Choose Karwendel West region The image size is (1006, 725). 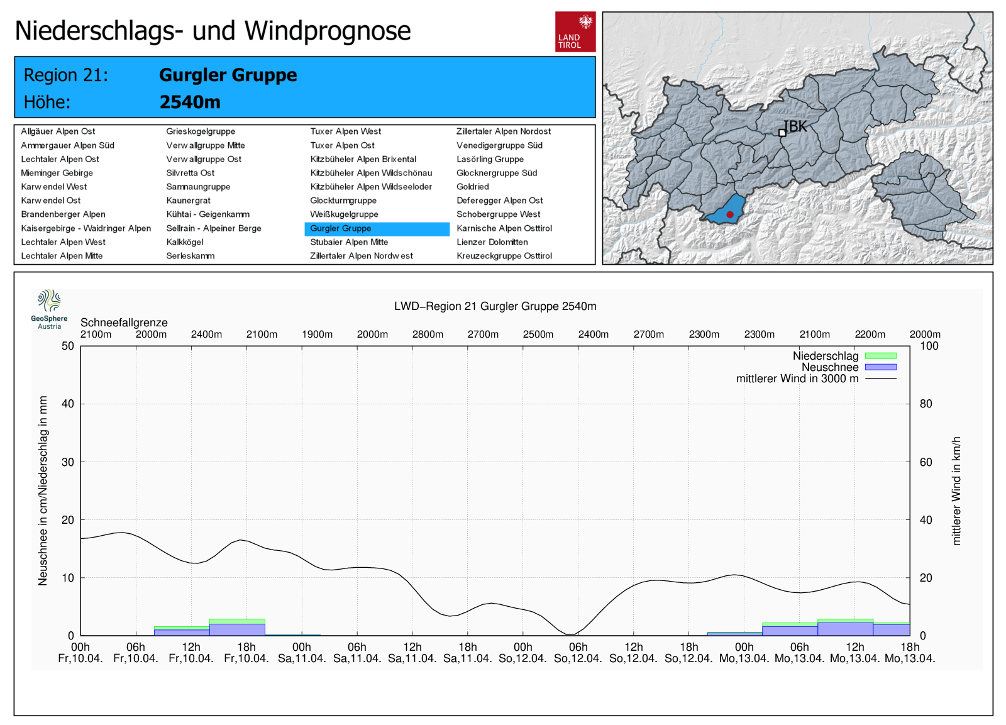pyautogui.click(x=53, y=187)
